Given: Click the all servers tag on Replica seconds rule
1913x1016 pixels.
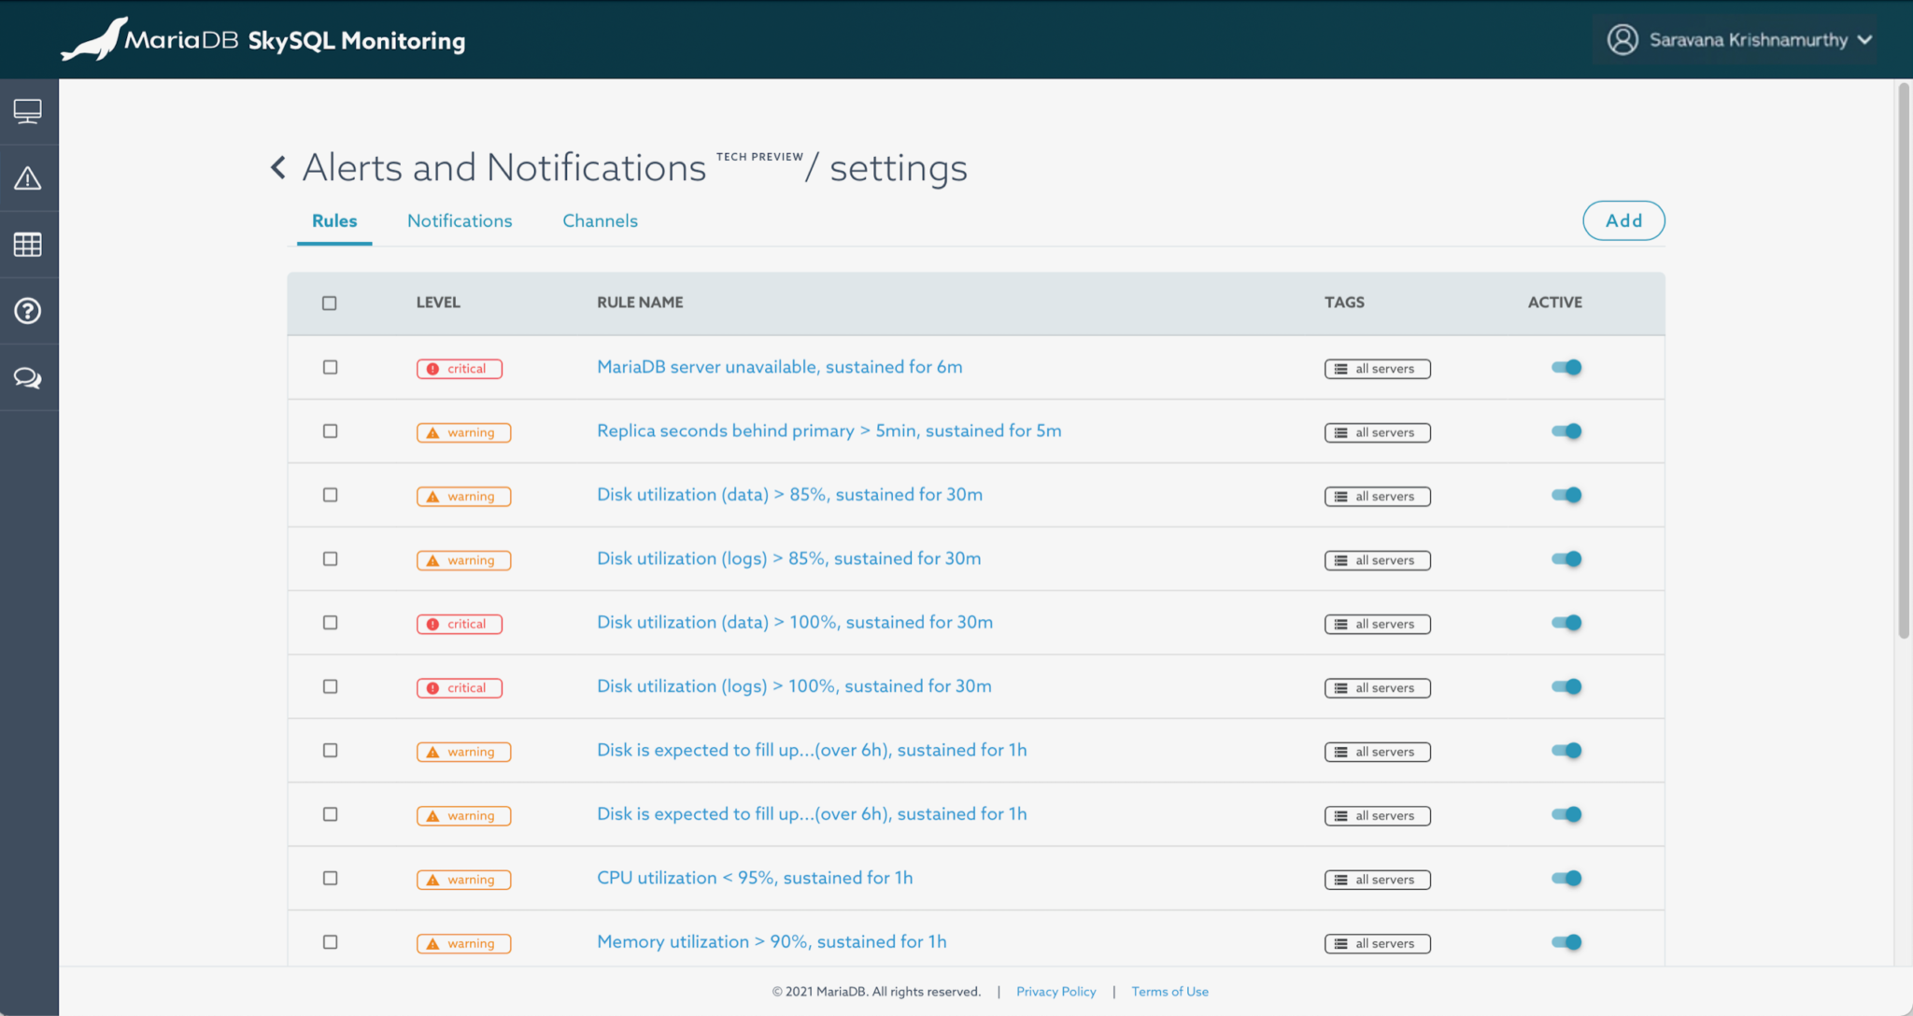Looking at the screenshot, I should point(1377,432).
